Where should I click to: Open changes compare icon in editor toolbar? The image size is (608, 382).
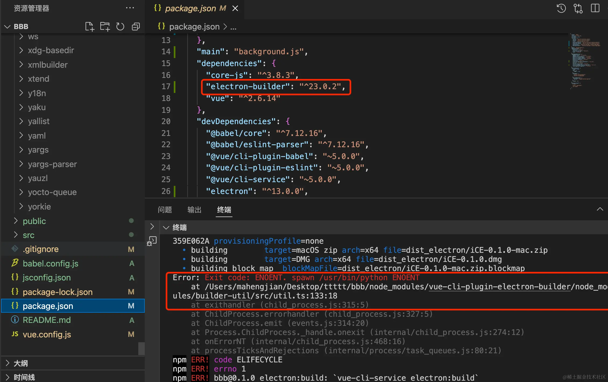coord(578,8)
